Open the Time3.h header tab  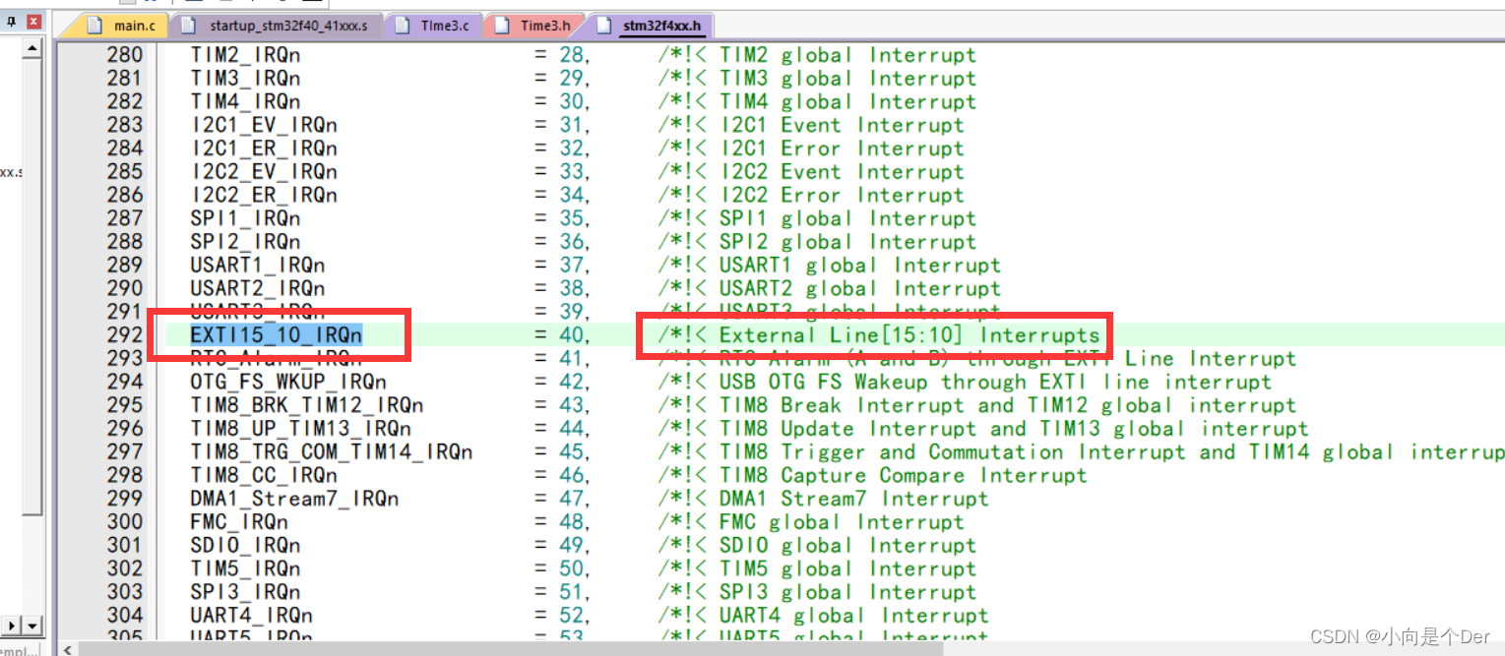click(x=535, y=26)
